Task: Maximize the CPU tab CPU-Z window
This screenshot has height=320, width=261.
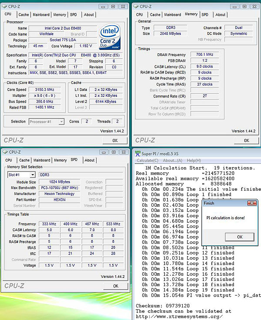Action: pos(113,7)
